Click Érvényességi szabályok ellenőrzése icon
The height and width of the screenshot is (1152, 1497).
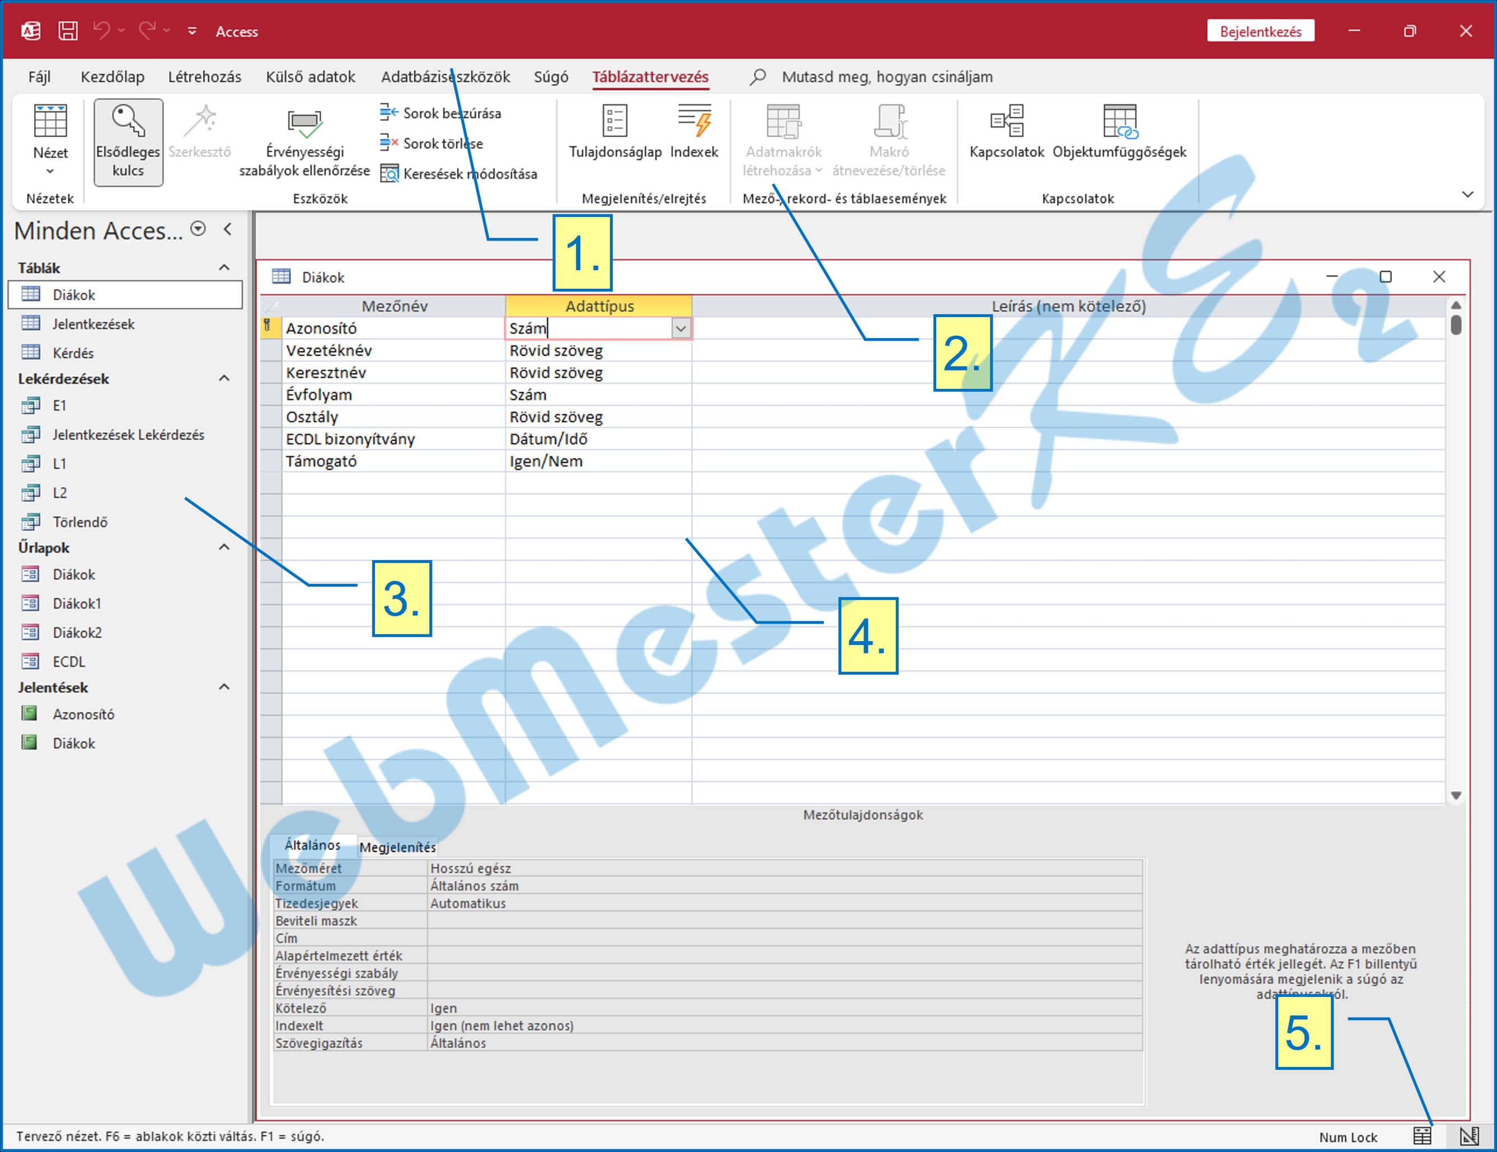click(x=304, y=123)
